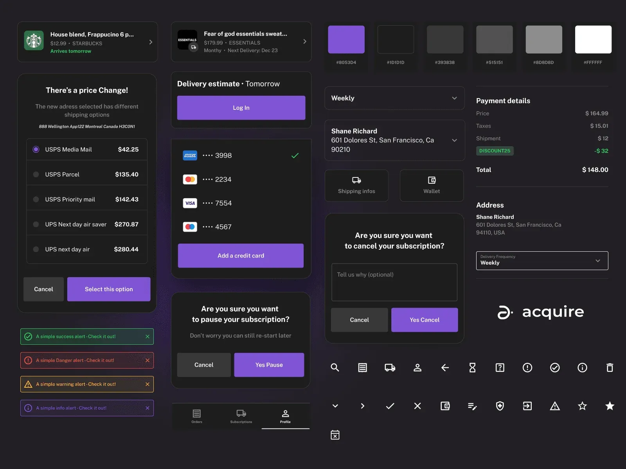
Task: Close the success alert
Action: tap(148, 337)
